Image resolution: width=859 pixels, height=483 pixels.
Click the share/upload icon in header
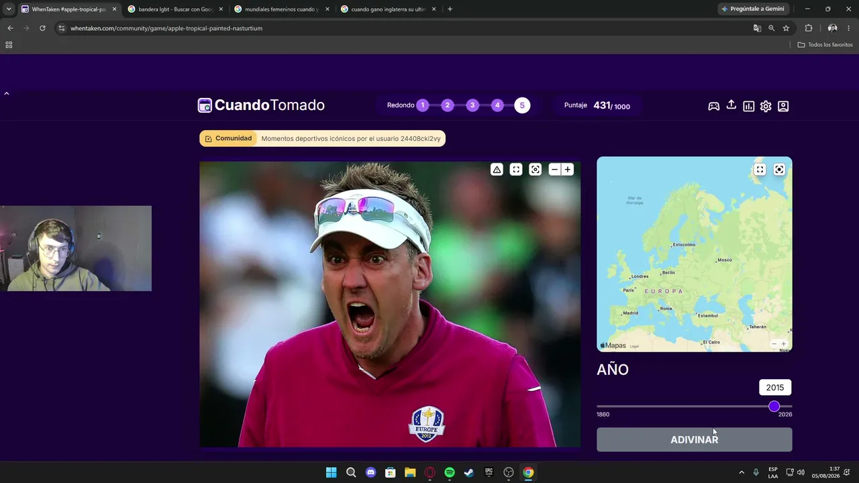(731, 105)
